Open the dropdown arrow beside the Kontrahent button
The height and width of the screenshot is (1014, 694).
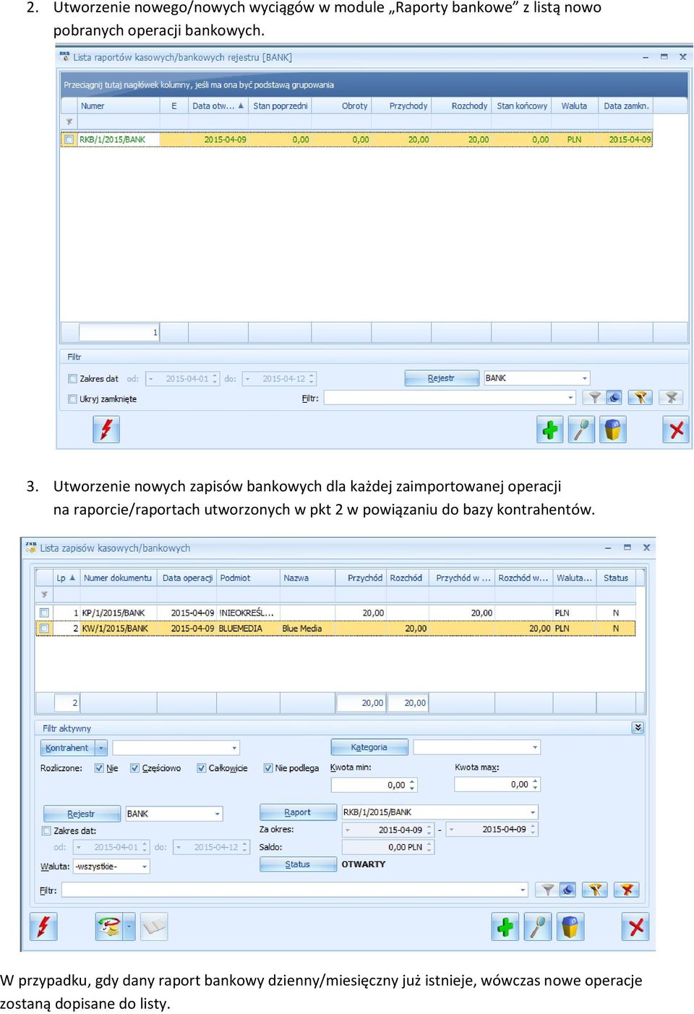pos(101,748)
